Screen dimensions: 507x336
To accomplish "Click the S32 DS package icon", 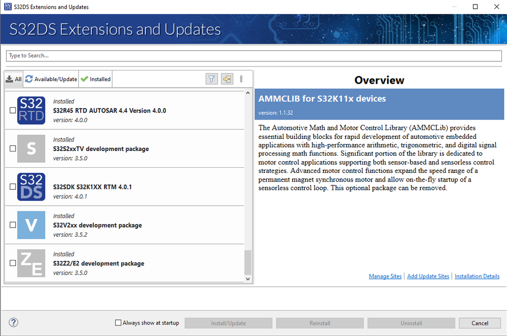I will [31, 186].
